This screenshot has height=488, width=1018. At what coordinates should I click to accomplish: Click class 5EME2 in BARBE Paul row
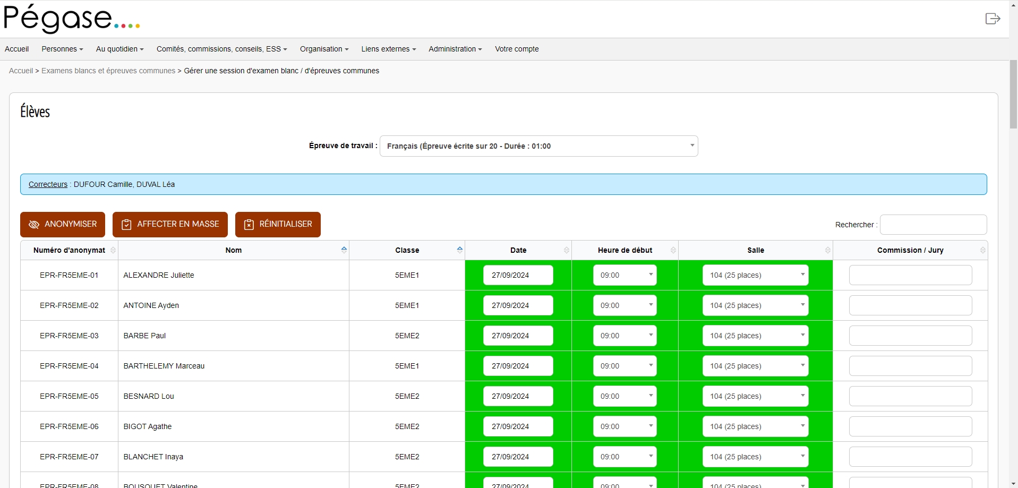tap(407, 336)
